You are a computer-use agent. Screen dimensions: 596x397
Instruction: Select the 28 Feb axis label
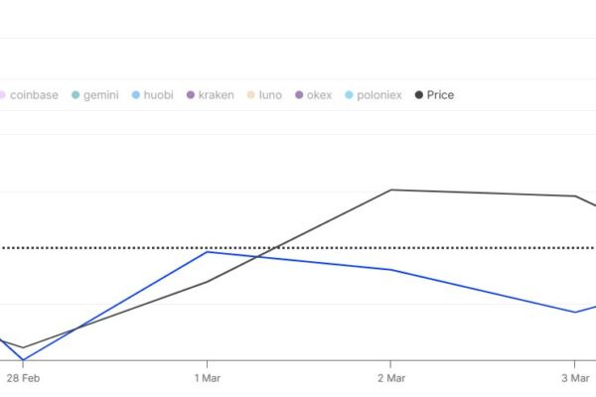23,378
